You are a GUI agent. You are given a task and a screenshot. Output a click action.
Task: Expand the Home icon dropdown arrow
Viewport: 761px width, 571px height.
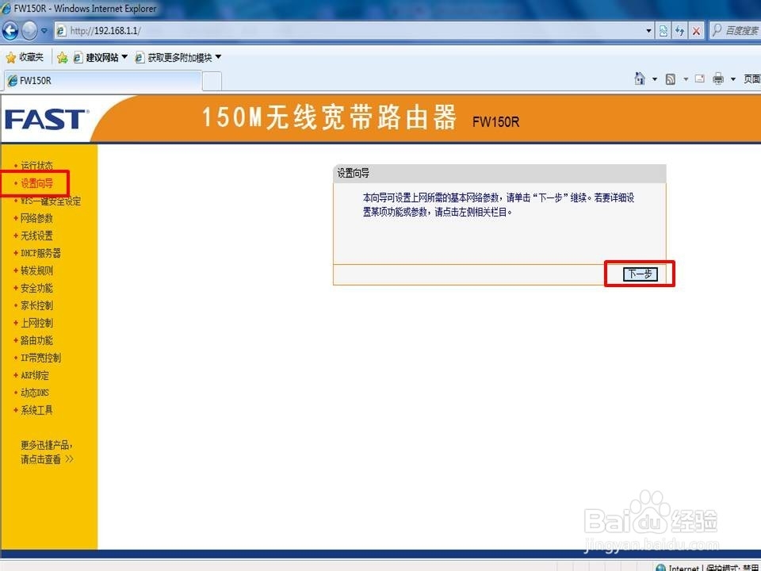(x=654, y=79)
